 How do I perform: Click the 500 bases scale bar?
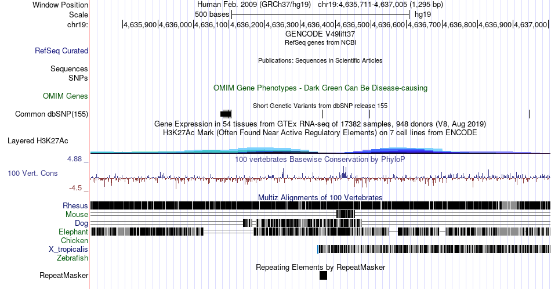coord(321,15)
